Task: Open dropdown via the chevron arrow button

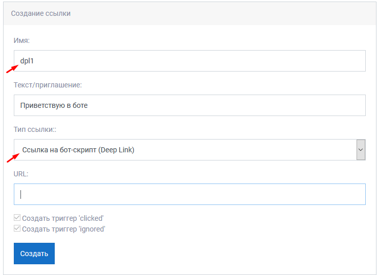Action: tap(361, 150)
